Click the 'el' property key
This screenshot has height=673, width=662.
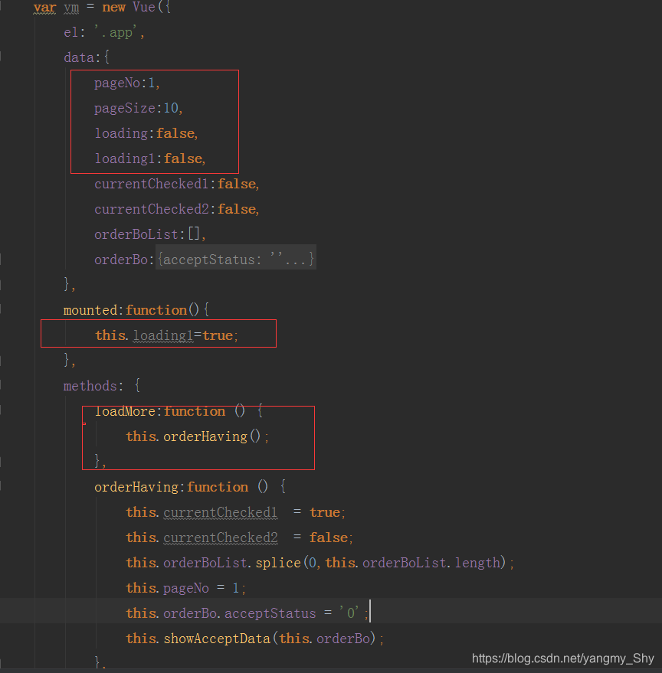coord(71,33)
